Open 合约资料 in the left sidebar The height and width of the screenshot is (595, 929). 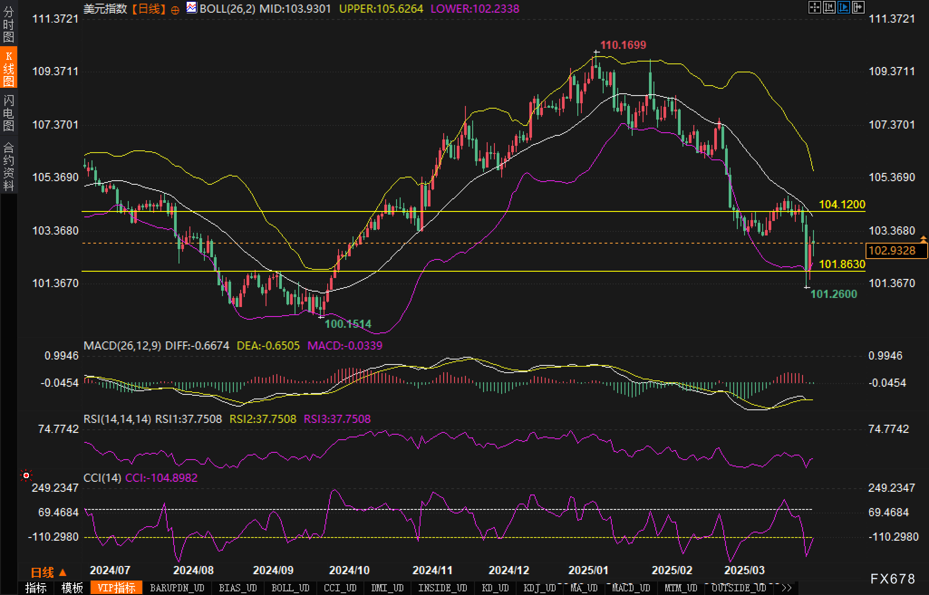(9, 166)
